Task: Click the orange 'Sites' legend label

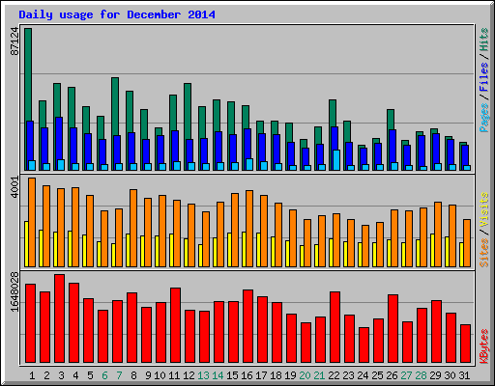Action: click(483, 253)
